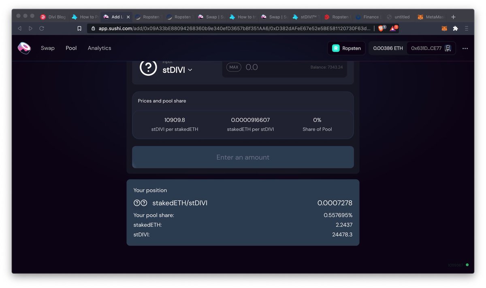Click the 0% Share of Pool value
The image size is (486, 288).
(x=317, y=120)
